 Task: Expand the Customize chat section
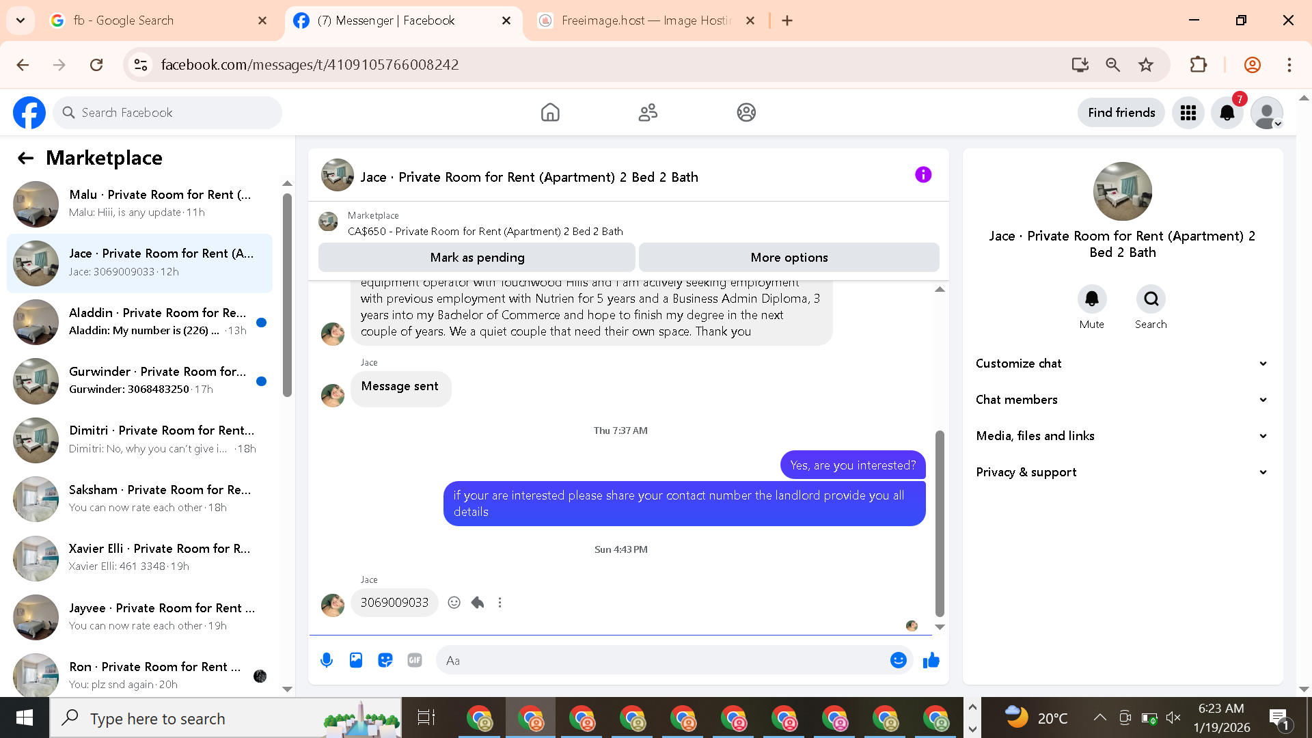(1121, 364)
